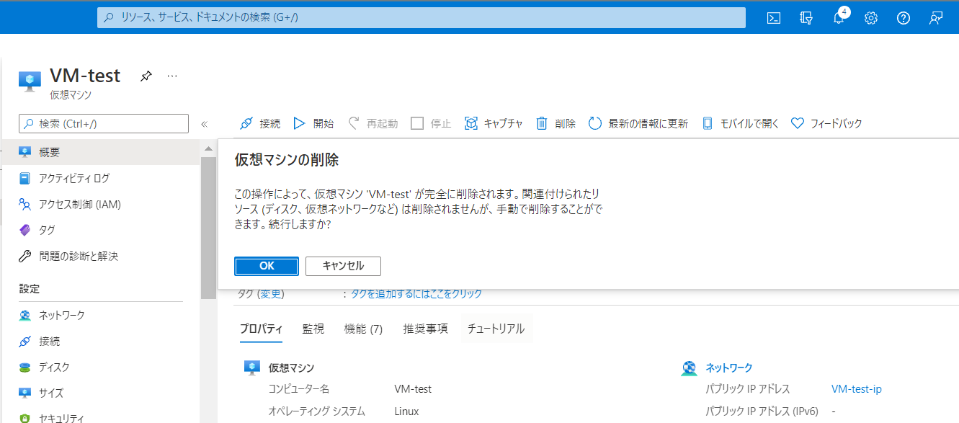Switch to 監視 tab
This screenshot has height=423, width=959.
click(x=313, y=329)
